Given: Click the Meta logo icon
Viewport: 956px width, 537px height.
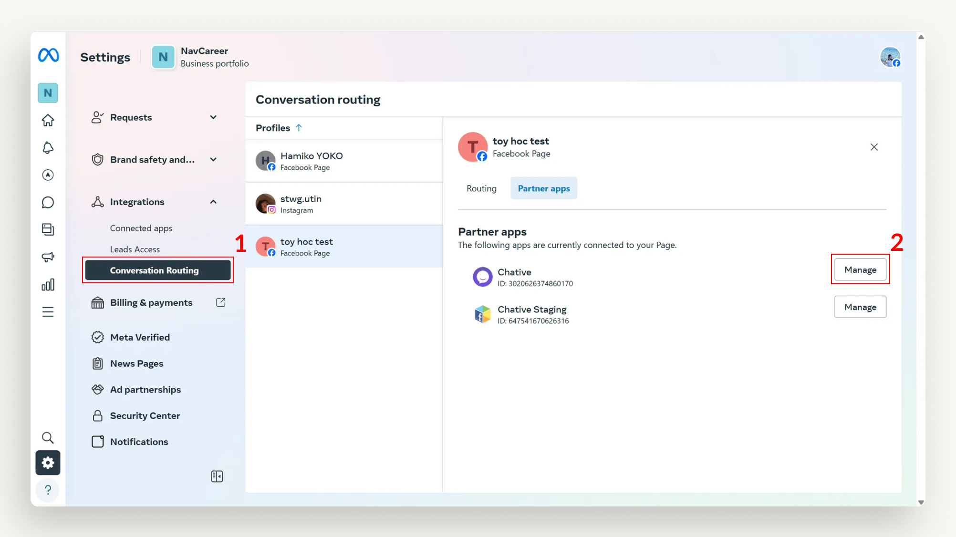Looking at the screenshot, I should pyautogui.click(x=48, y=55).
